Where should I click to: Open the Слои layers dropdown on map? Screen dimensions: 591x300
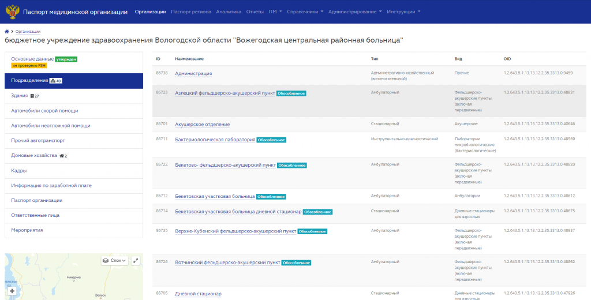tap(115, 260)
